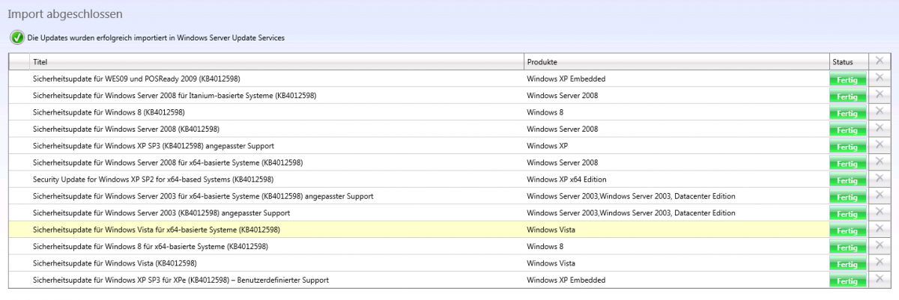Remove the Windows XP SP3 angepasster Support row
Screen dimensions: 899x300
click(880, 145)
